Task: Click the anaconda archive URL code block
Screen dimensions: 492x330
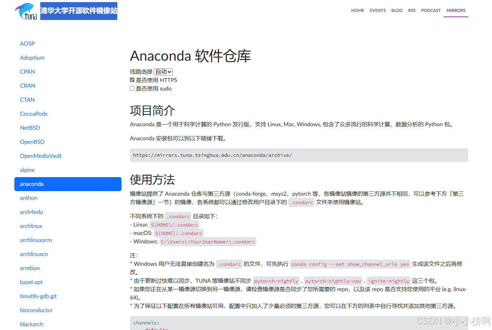Action: pos(299,155)
